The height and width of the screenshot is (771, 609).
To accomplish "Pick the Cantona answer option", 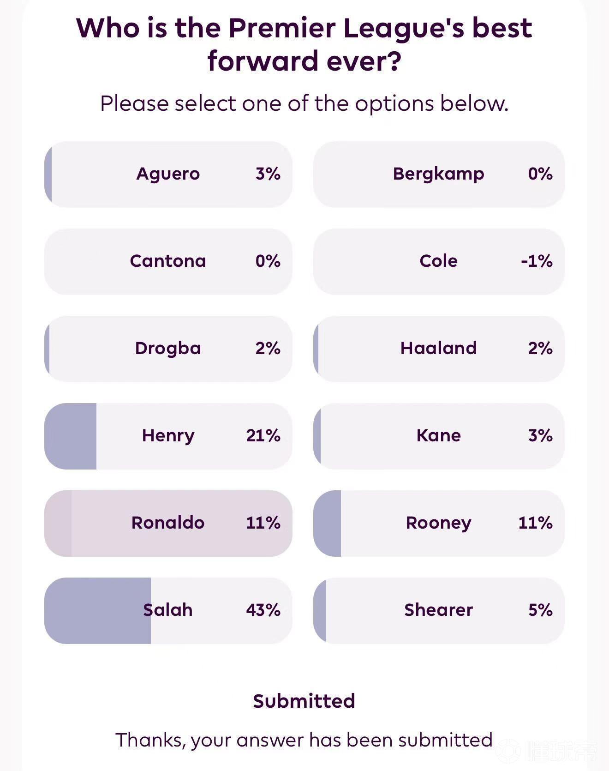I will click(168, 261).
